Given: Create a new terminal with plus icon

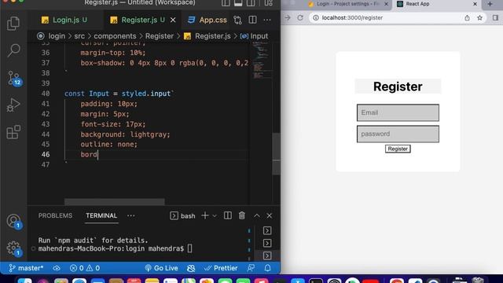Looking at the screenshot, I should [204, 215].
